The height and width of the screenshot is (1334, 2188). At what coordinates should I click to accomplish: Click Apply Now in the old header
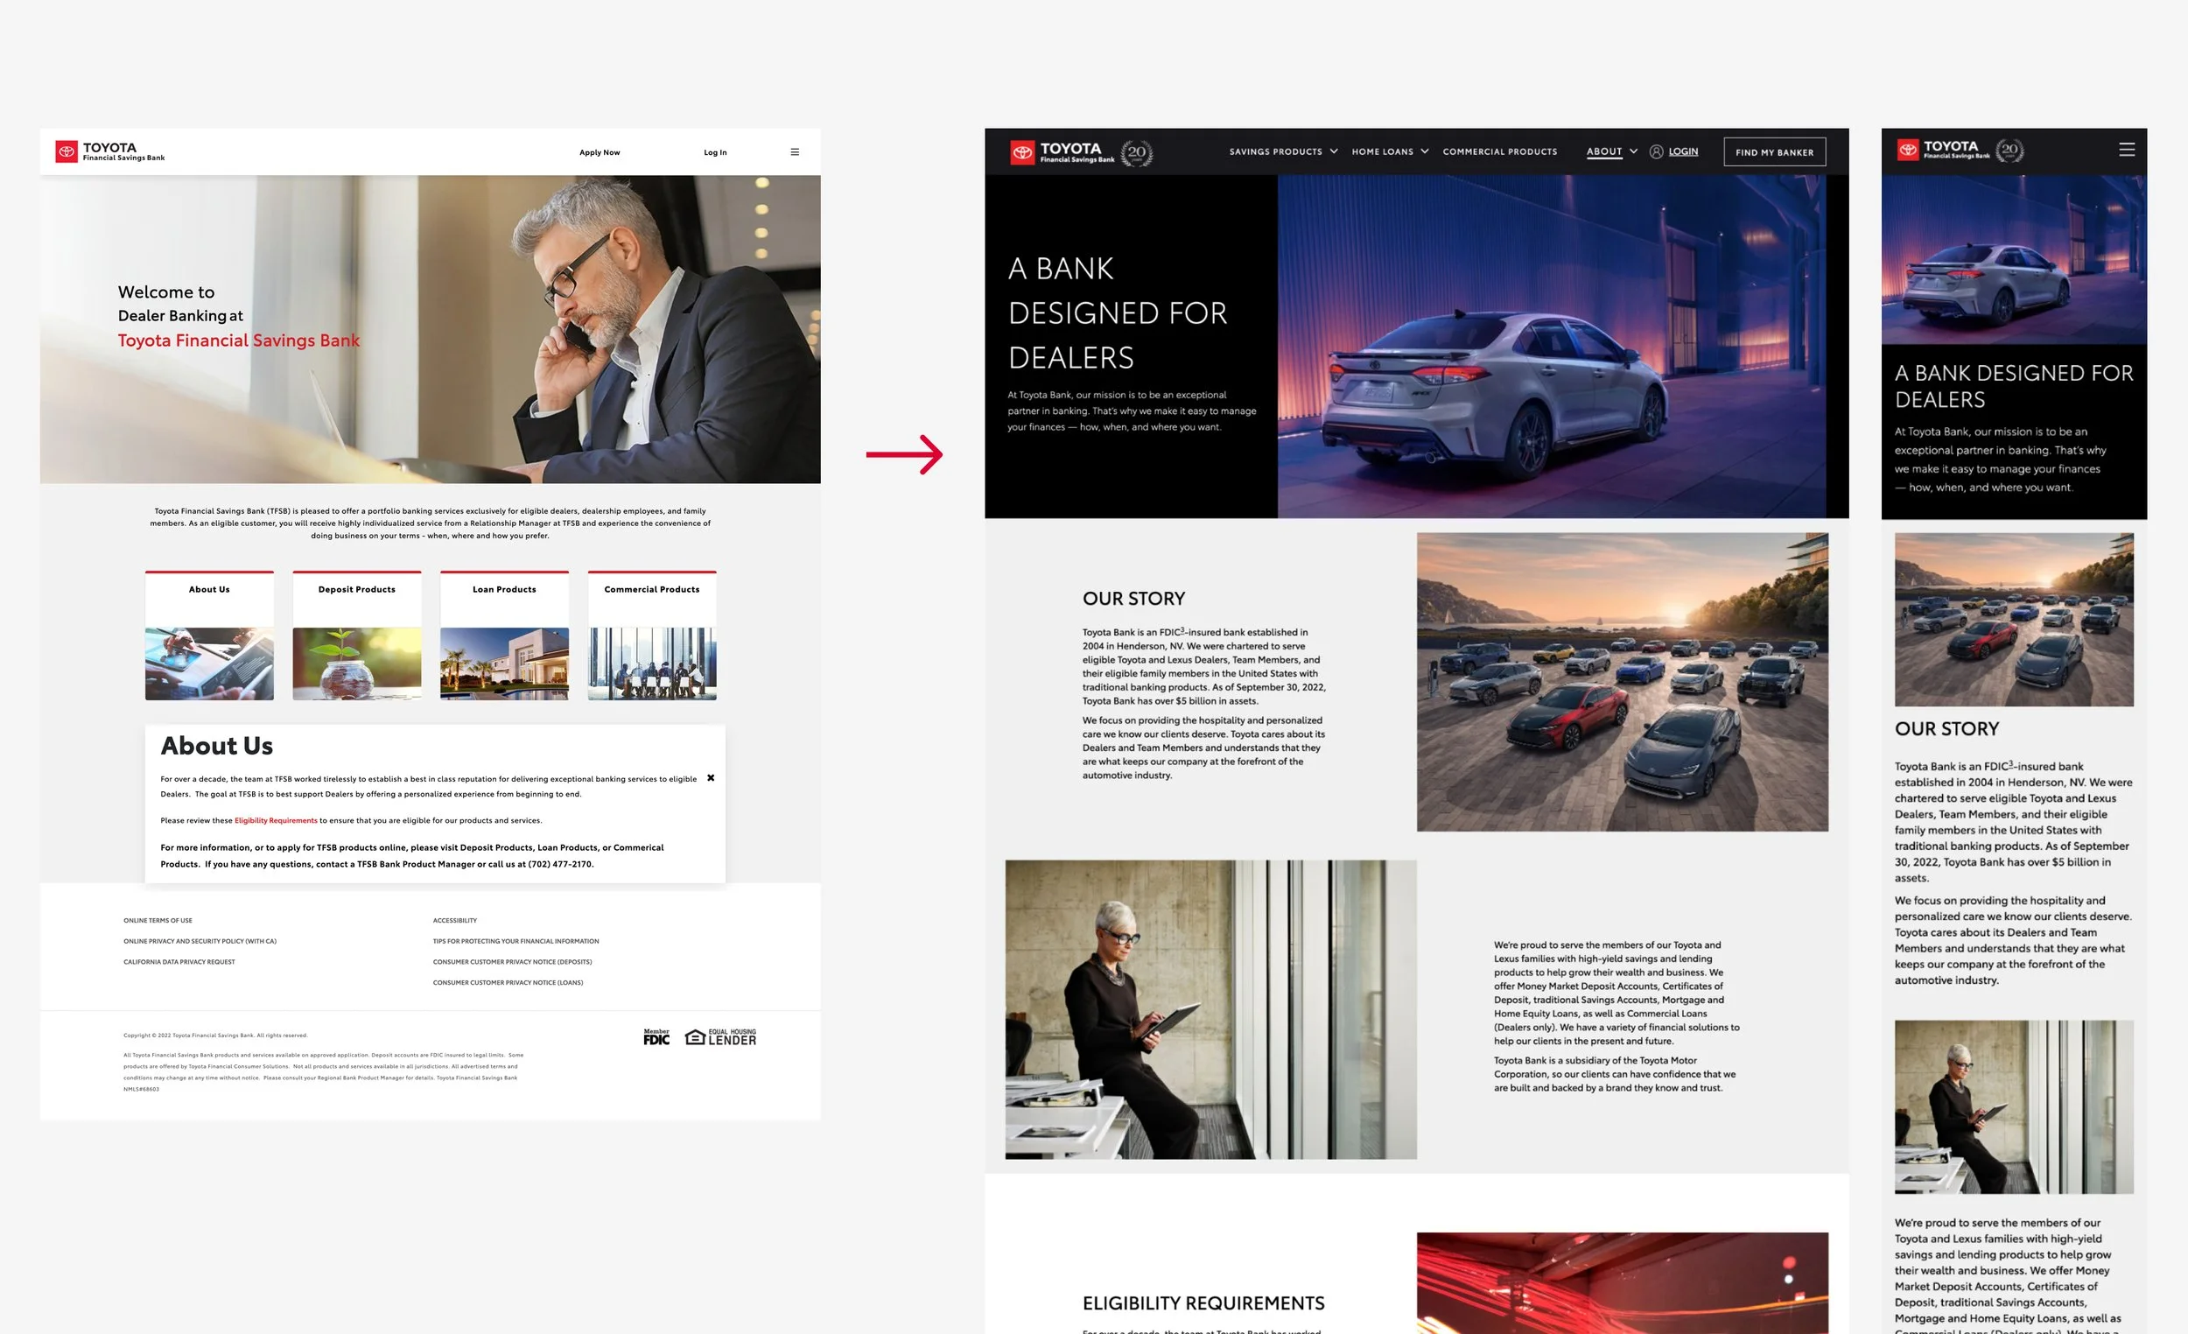600,153
